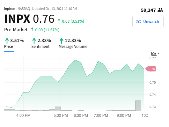
Task: Click the tallest volume bar near 10:00
Action: [138, 106]
